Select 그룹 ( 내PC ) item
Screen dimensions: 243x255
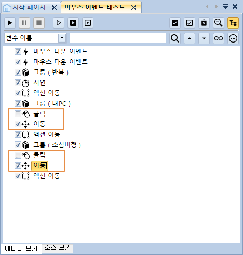(x=52, y=103)
